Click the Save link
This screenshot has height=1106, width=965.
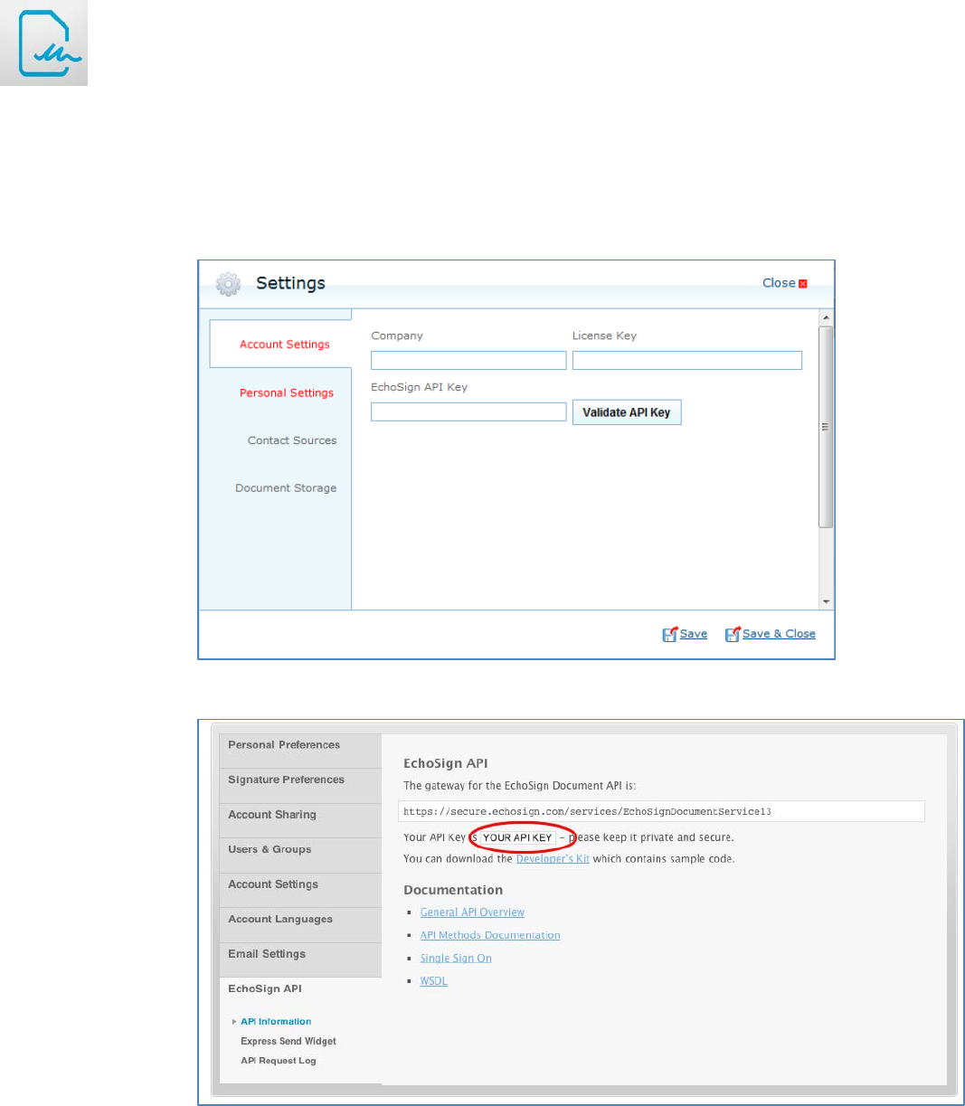tap(694, 634)
